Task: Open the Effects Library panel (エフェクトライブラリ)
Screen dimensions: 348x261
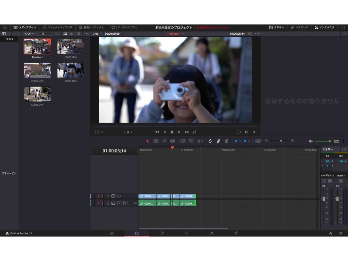Action: tap(57, 27)
